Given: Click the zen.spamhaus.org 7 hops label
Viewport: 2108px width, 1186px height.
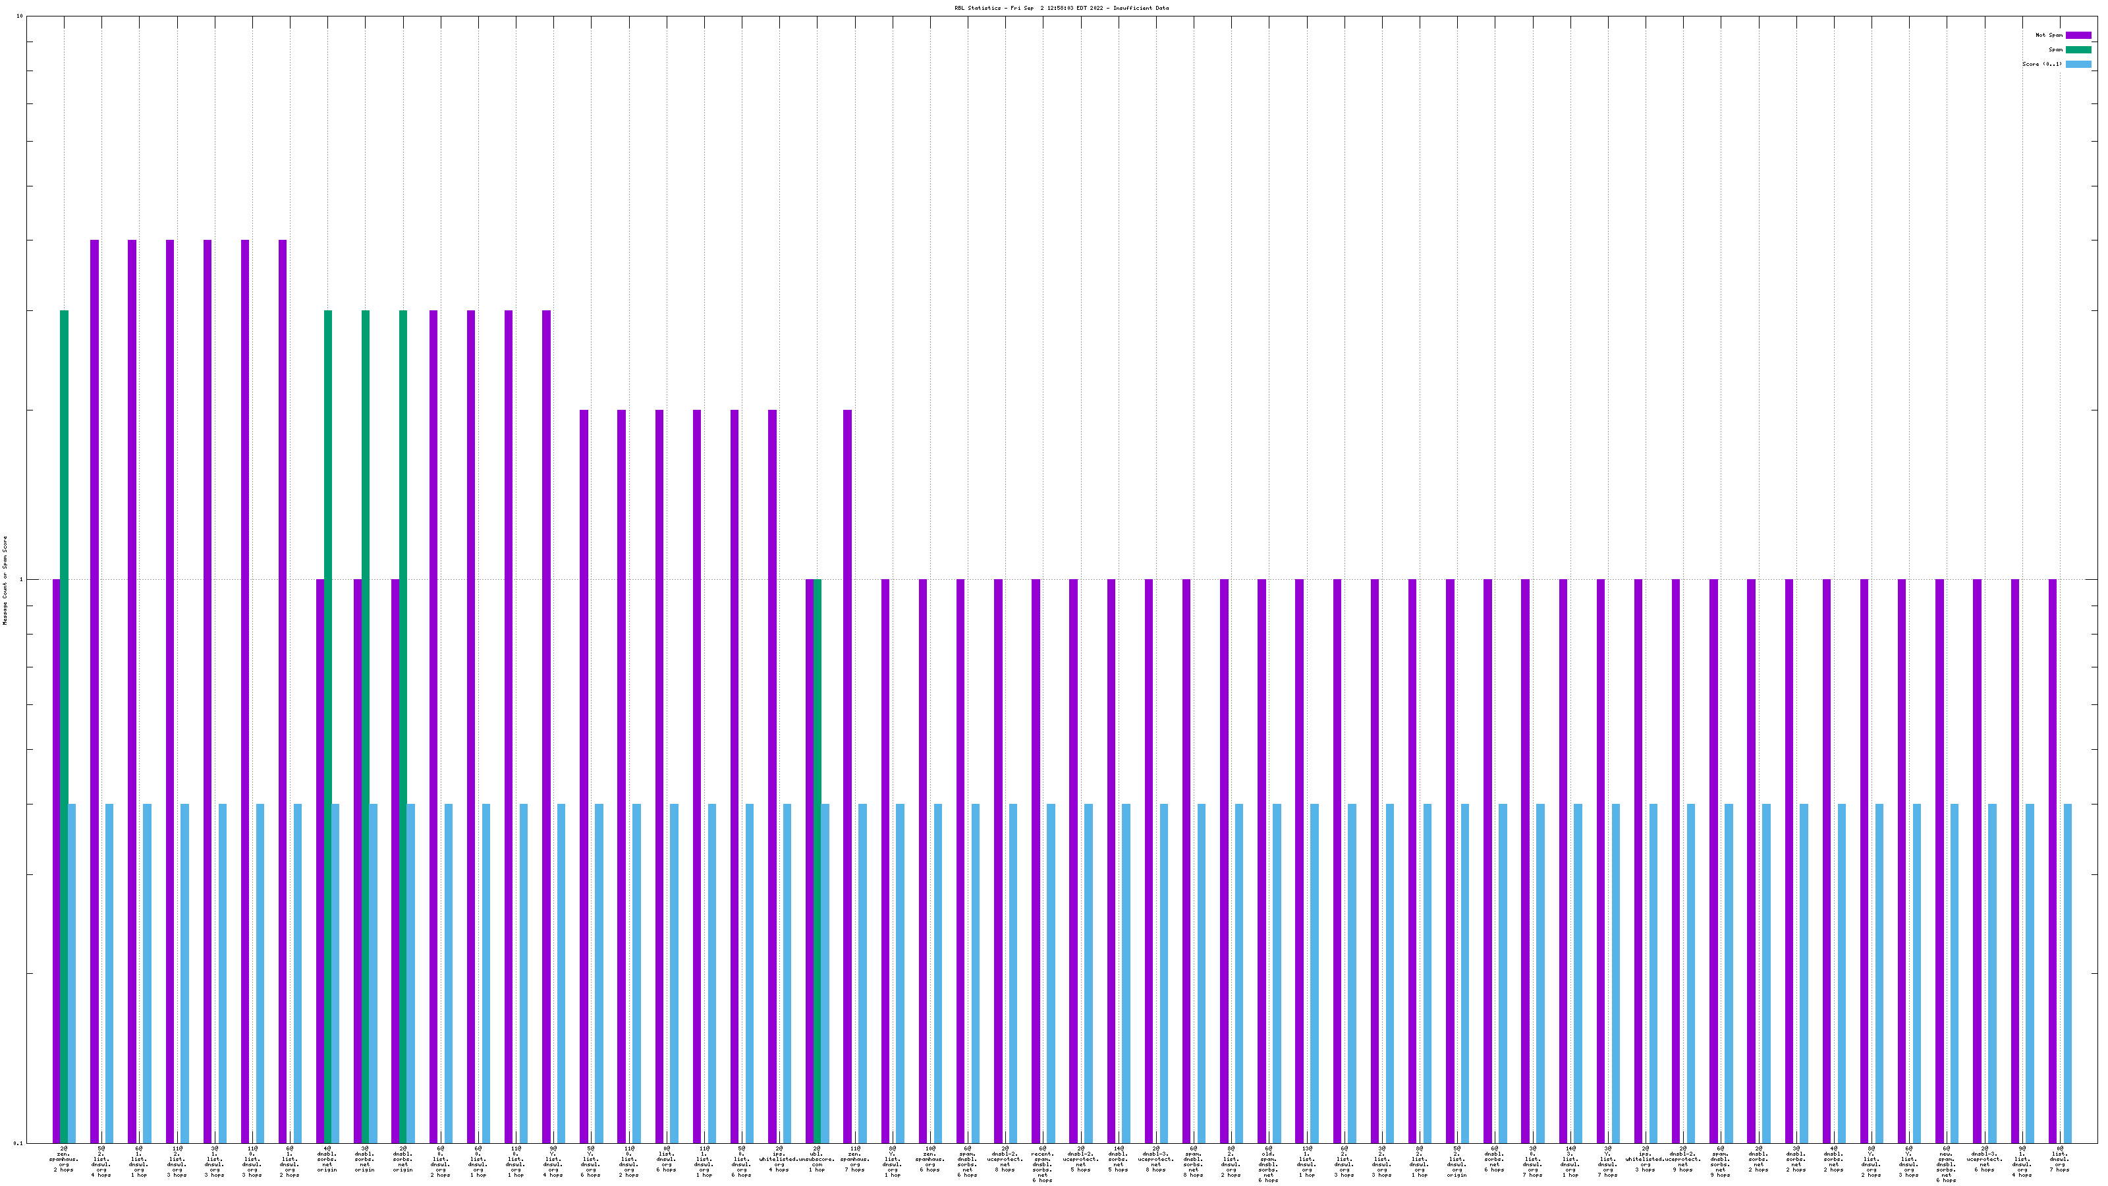Looking at the screenshot, I should click(x=854, y=1159).
